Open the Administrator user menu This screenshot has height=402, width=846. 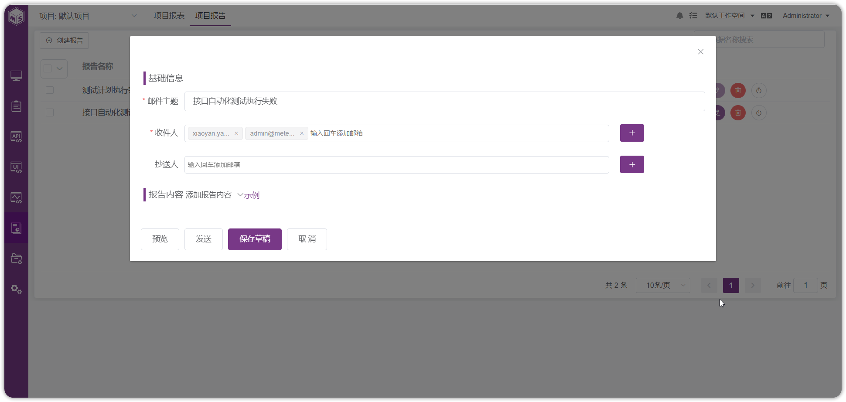[806, 16]
